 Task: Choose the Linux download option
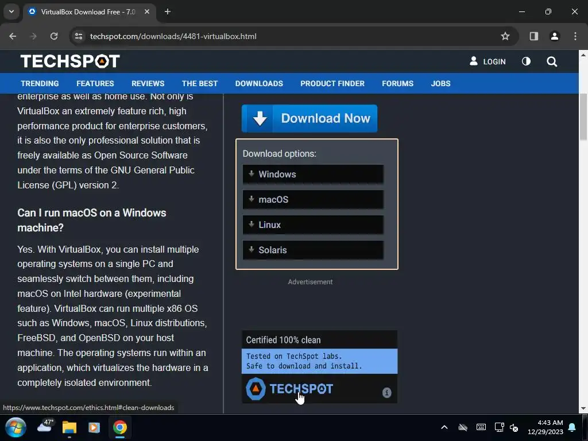click(x=313, y=225)
